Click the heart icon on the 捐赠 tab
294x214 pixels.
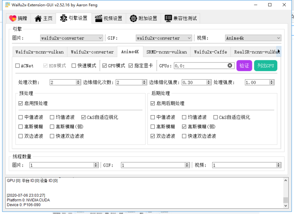click(x=13, y=18)
